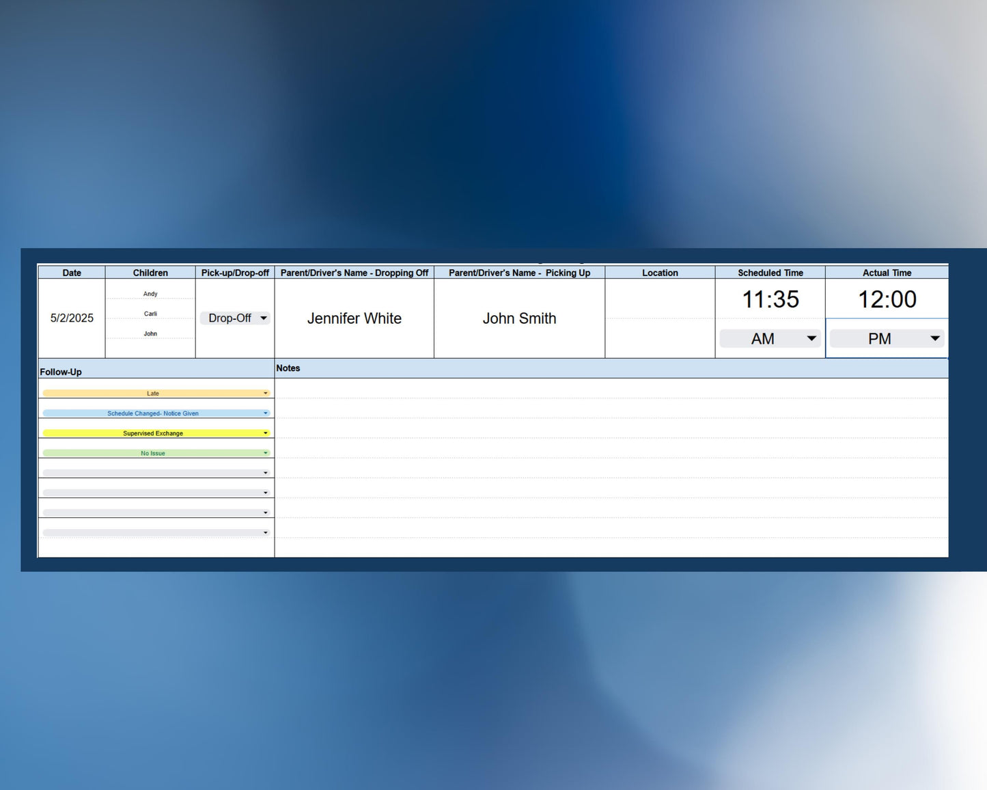Select the child name Carli
This screenshot has width=987, height=790.
(x=150, y=314)
